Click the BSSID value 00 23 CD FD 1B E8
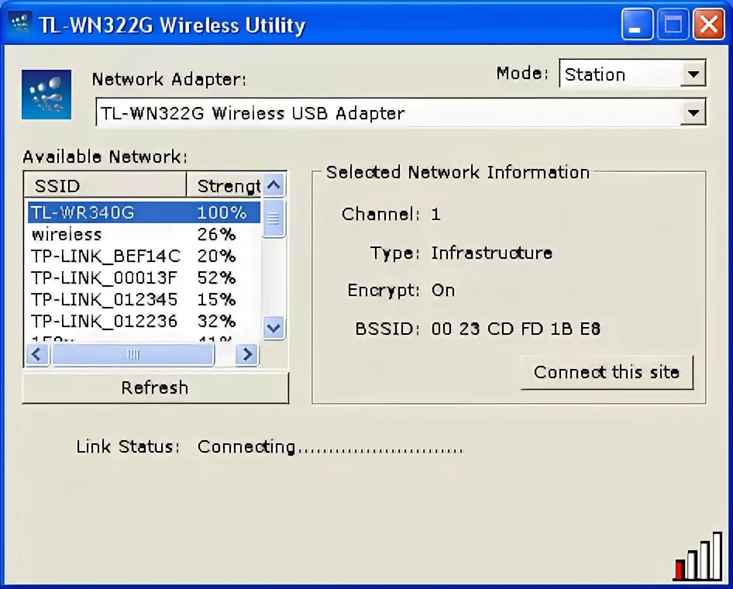 [515, 329]
